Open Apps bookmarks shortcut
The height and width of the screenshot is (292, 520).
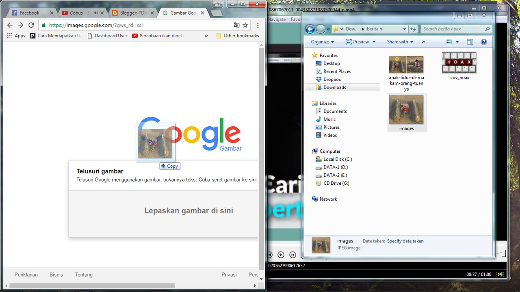coord(16,36)
